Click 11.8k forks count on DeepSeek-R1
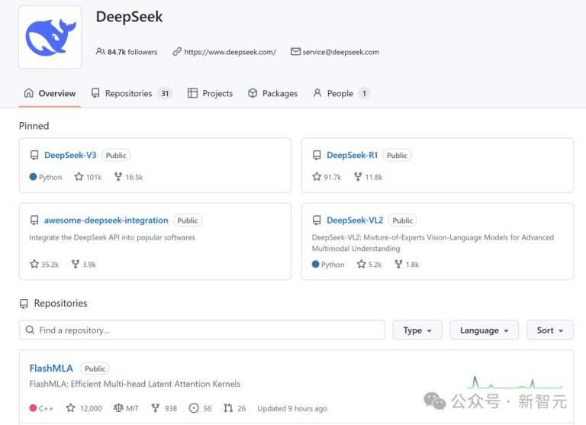This screenshot has width=586, height=425. 374,177
